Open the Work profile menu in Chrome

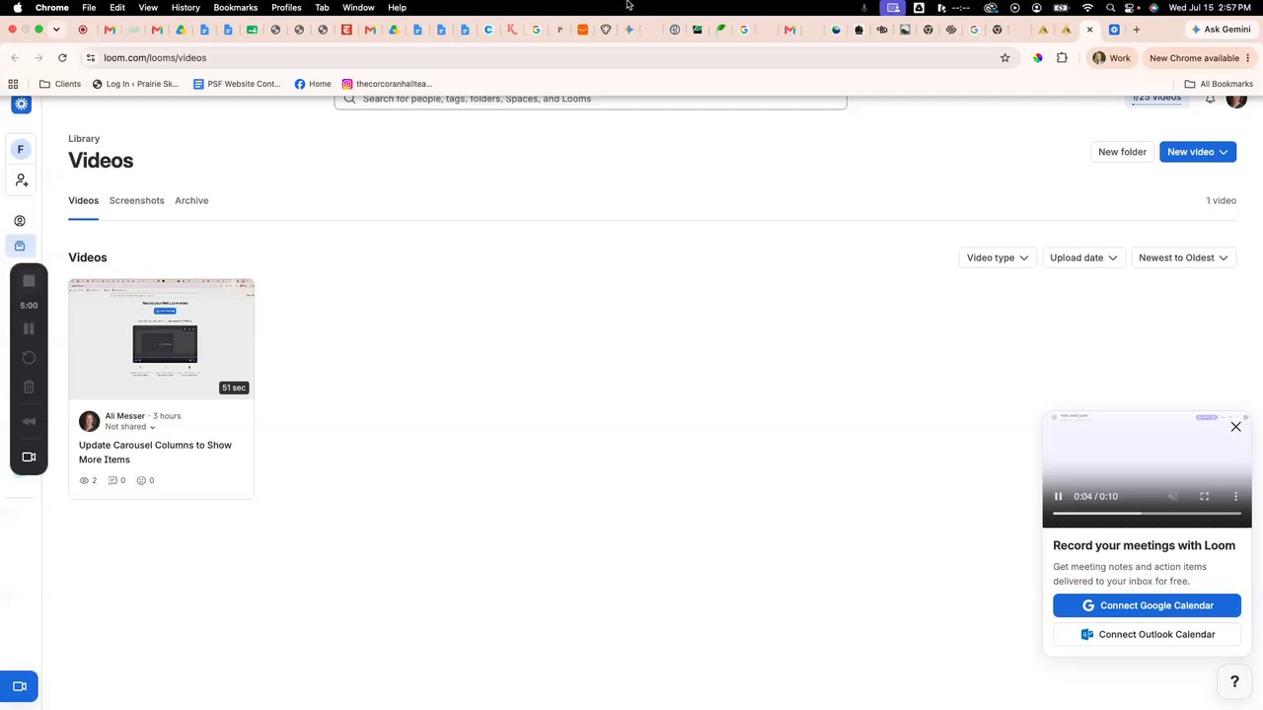coord(1112,58)
